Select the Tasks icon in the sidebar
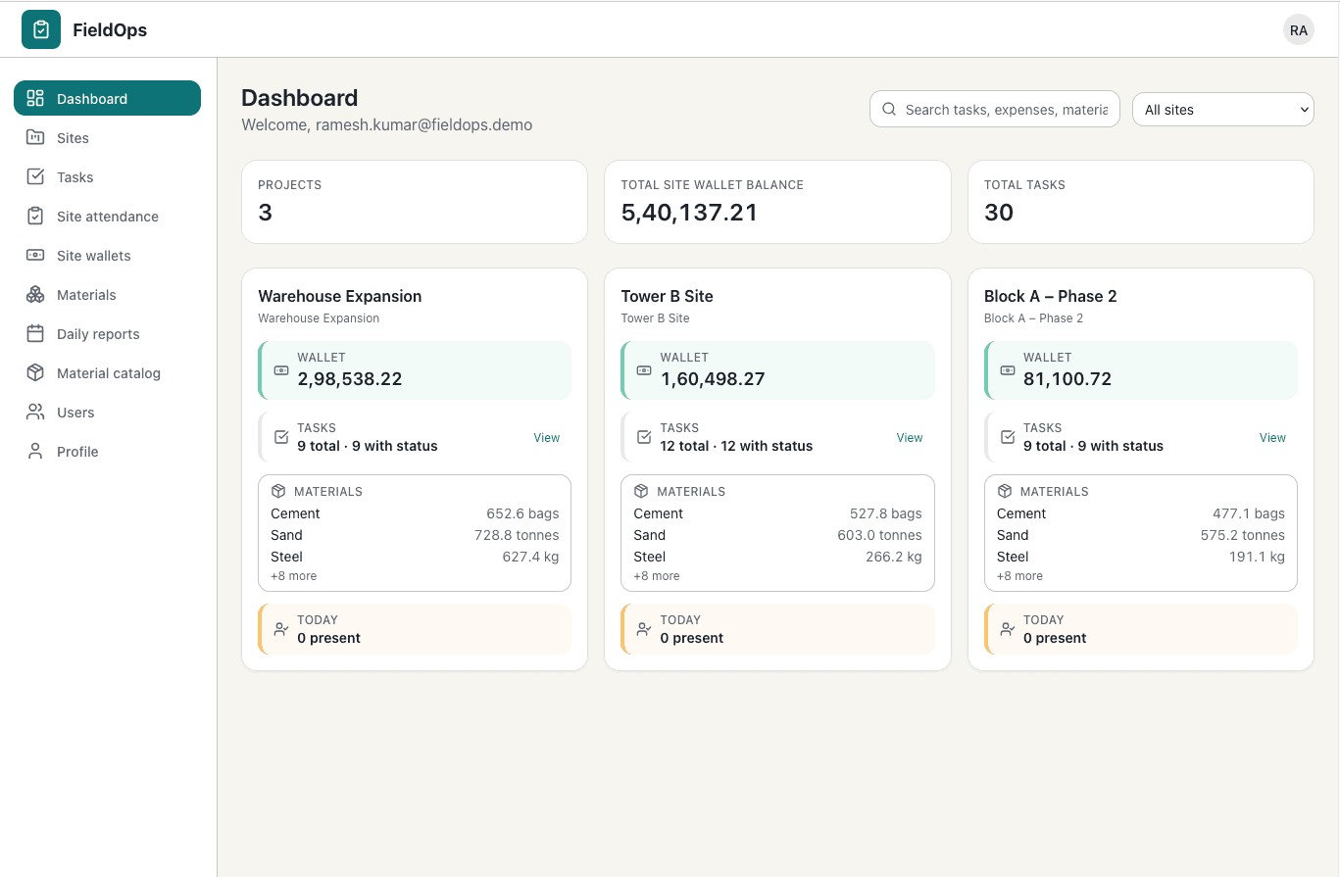1340x877 pixels. coord(35,176)
